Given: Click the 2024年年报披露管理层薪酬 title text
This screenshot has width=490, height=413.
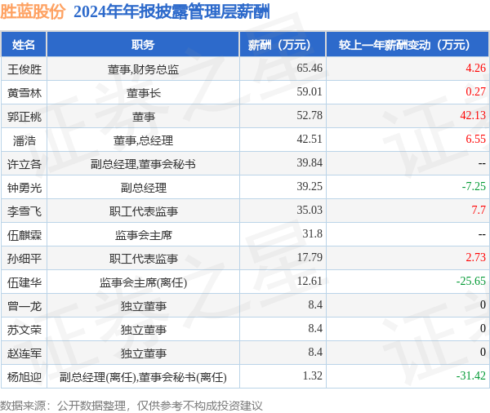Looking at the screenshot, I should click(171, 12).
